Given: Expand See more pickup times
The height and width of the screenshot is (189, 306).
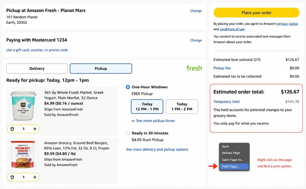Looking at the screenshot, I should point(153,121).
